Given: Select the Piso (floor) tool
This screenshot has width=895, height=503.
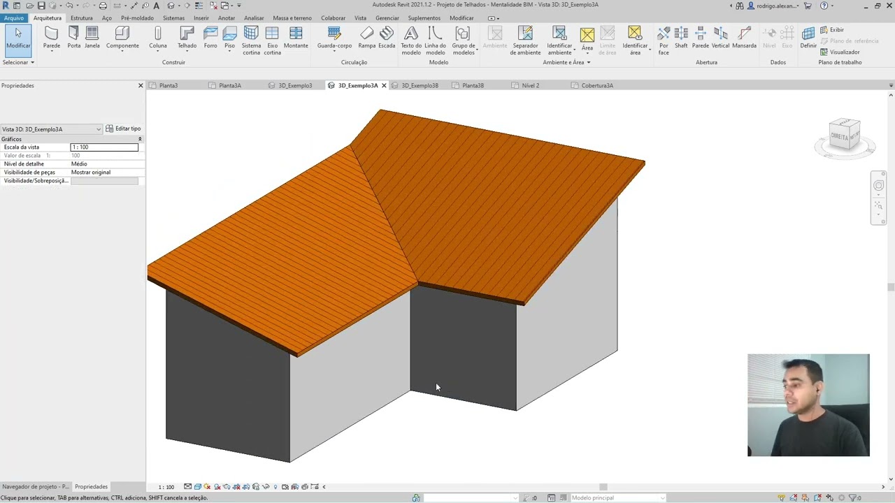Looking at the screenshot, I should (x=229, y=38).
